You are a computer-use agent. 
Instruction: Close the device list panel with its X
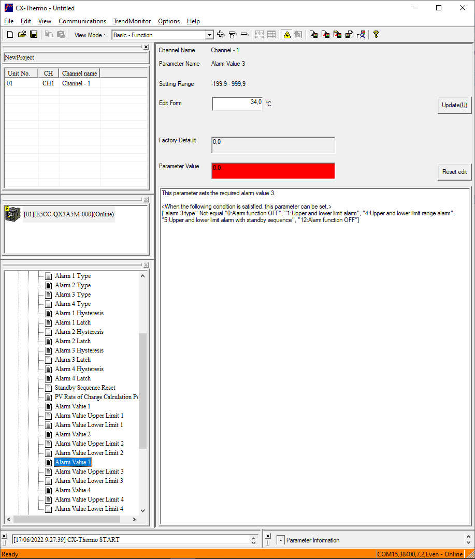coord(146,200)
